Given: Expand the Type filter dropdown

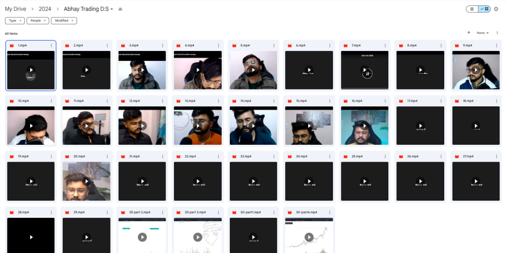Looking at the screenshot, I should pyautogui.click(x=15, y=21).
